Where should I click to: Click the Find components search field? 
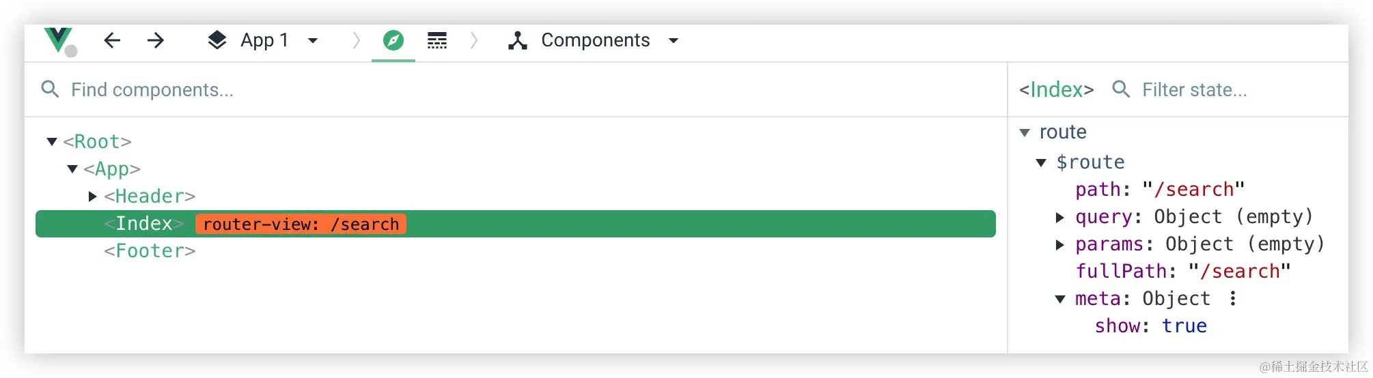(x=478, y=89)
